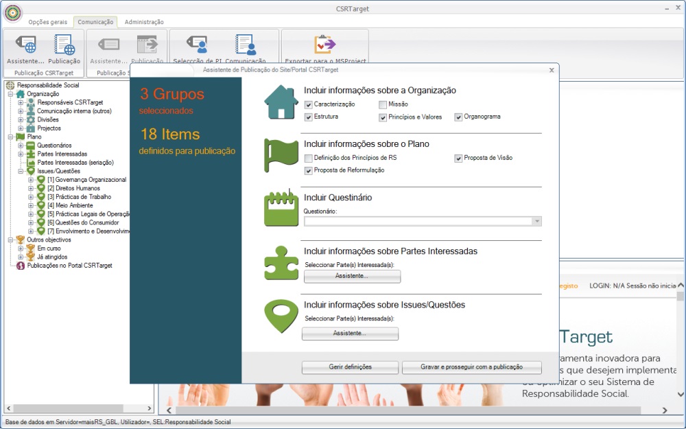This screenshot has height=429, width=686.
Task: Select Publicações no Portal CSRTarget tree item
Action: pos(69,266)
